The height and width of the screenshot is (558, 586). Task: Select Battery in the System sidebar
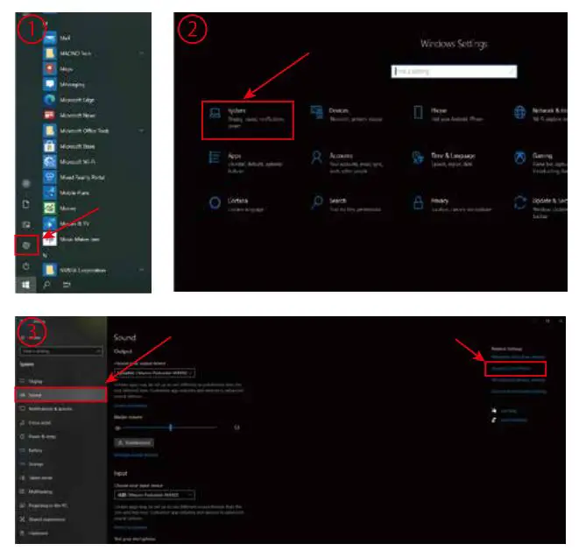pyautogui.click(x=61, y=450)
